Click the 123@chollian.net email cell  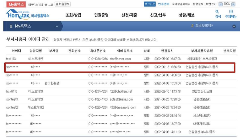point(121,92)
